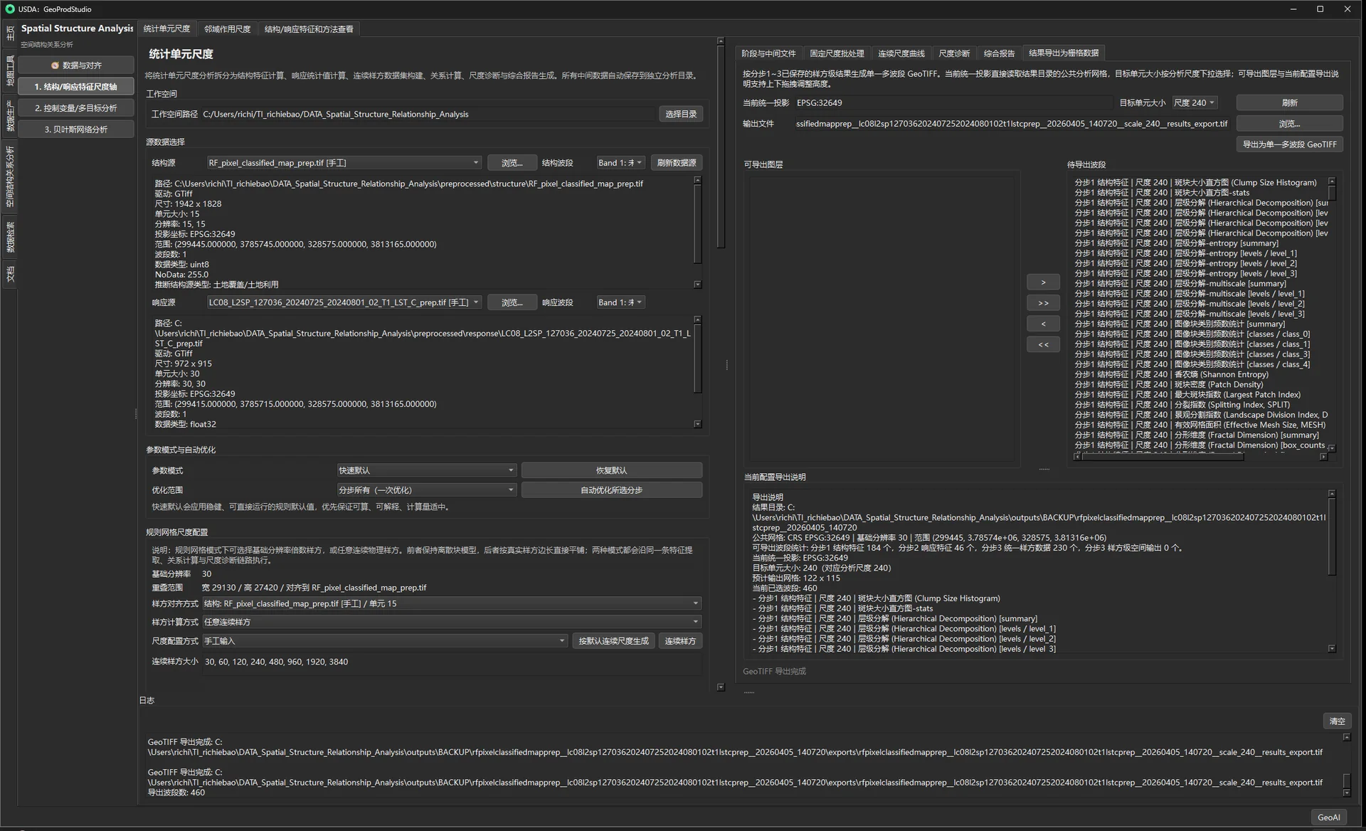Click 选择目录 workspace button
Viewport: 1366px width, 831px height.
681,114
